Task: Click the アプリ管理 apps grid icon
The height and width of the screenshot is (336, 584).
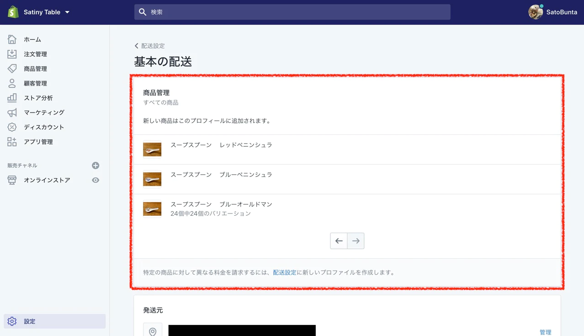Action: pyautogui.click(x=12, y=142)
